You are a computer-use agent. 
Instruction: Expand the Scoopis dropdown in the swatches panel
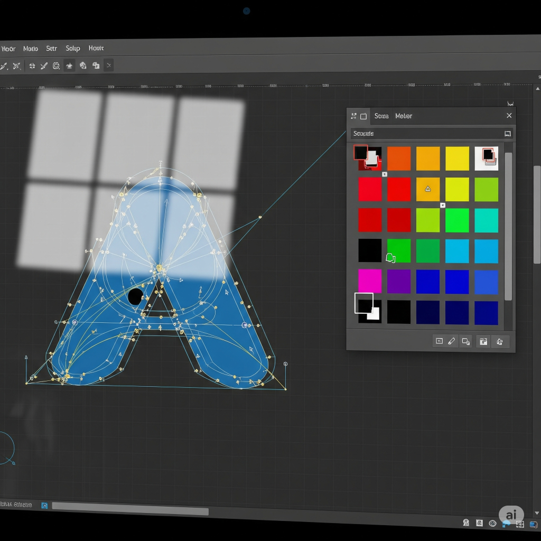click(x=507, y=134)
